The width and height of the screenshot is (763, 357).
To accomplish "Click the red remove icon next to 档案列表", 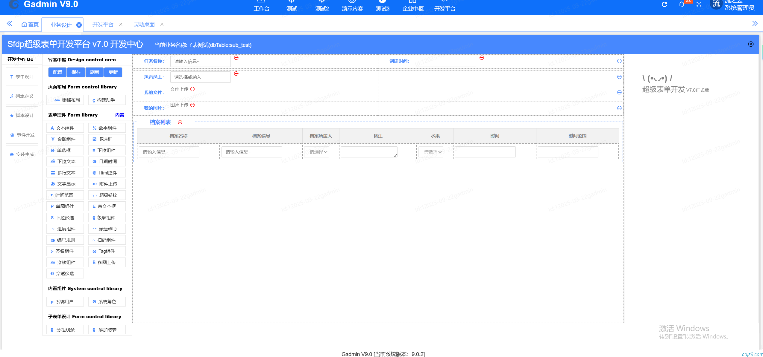I will pos(180,122).
